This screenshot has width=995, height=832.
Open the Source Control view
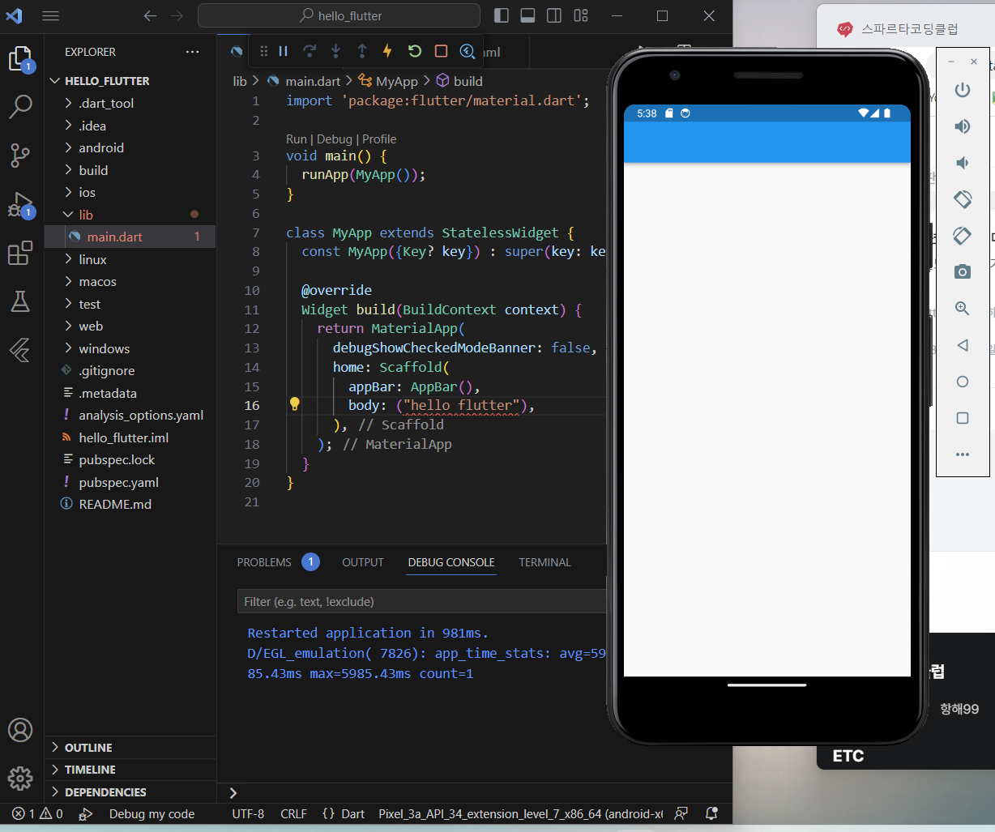20,156
